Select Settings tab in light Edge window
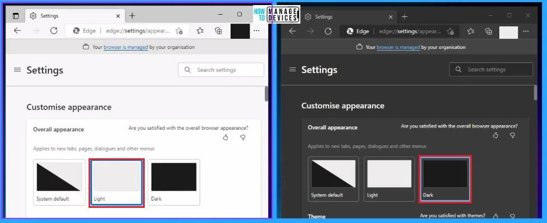 click(75, 16)
